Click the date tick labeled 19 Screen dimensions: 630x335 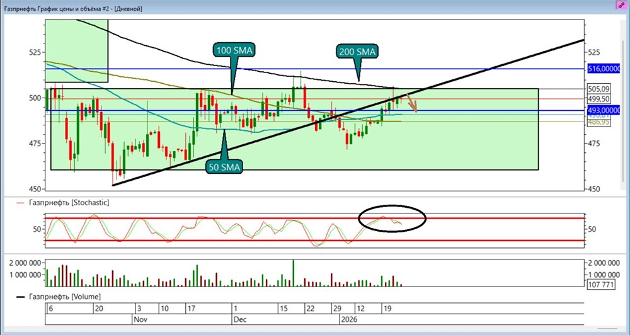387,309
